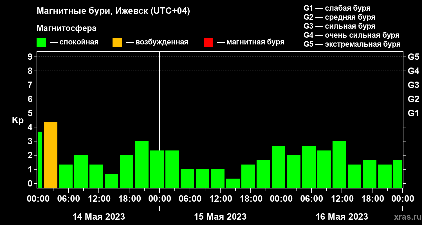Click the '— магнитная буря' legend label

click(251, 42)
